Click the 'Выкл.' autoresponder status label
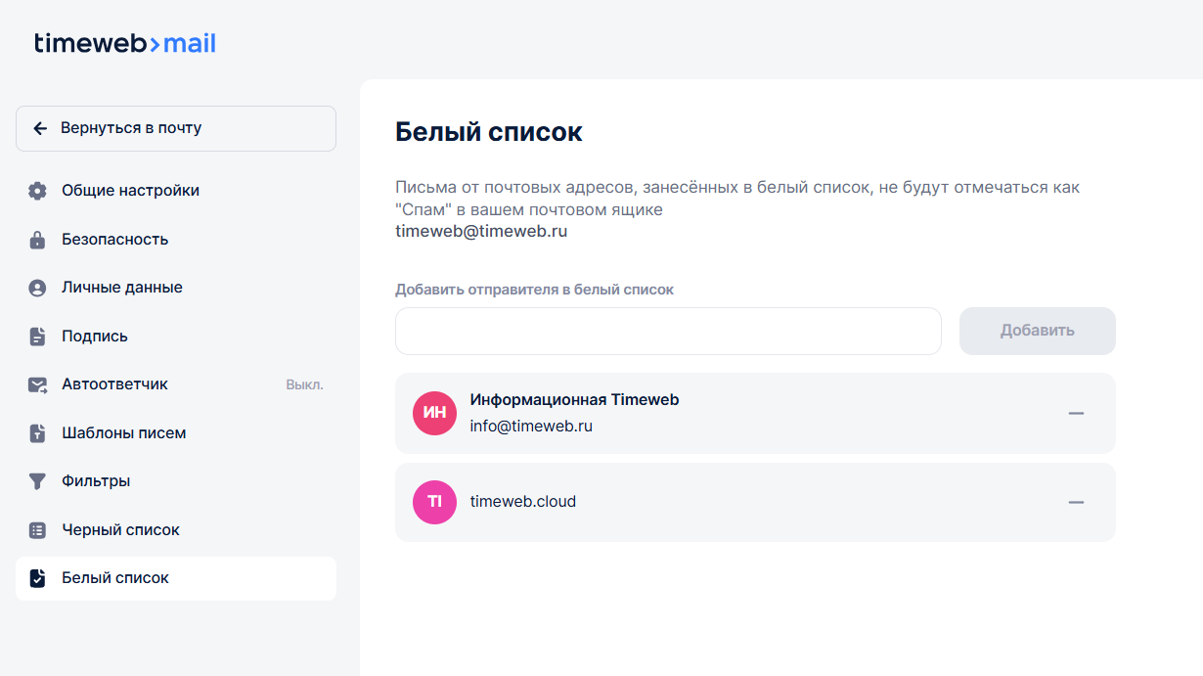1203x676 pixels. 304,385
